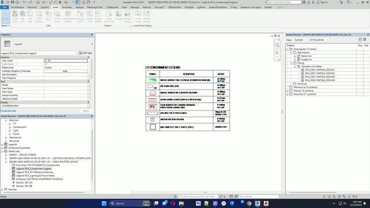The image size is (370, 208).
Task: Open Chrome from the Windows taskbar
Action: click(x=249, y=203)
